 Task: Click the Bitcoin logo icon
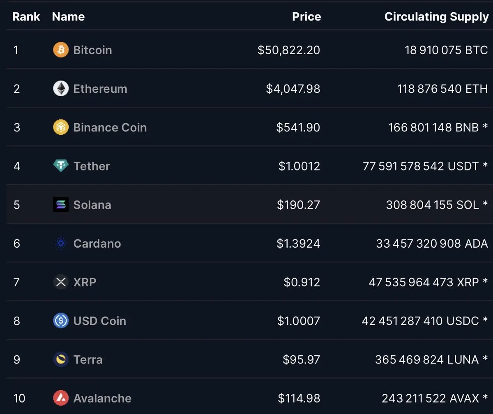[61, 50]
